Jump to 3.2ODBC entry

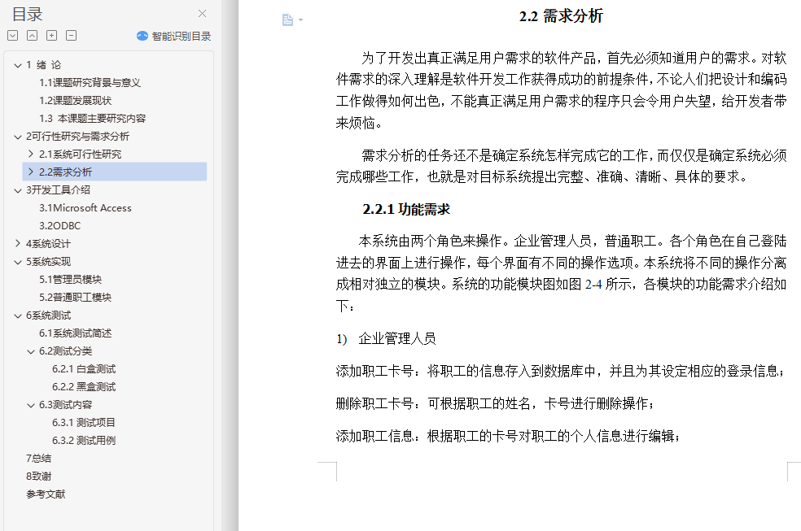(x=59, y=225)
